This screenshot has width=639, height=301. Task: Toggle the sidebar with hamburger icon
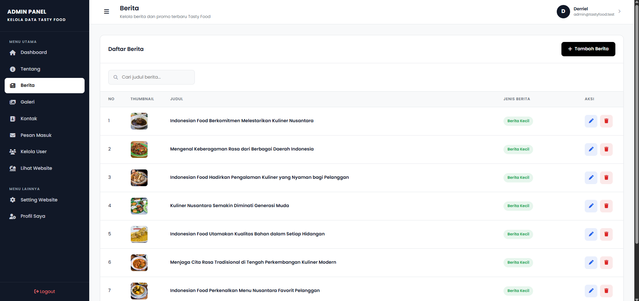(107, 12)
